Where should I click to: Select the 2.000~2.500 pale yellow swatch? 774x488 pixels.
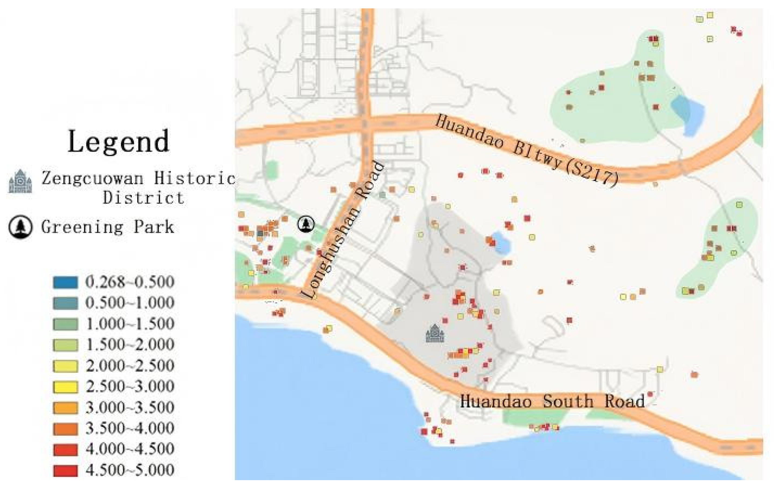pyautogui.click(x=65, y=366)
